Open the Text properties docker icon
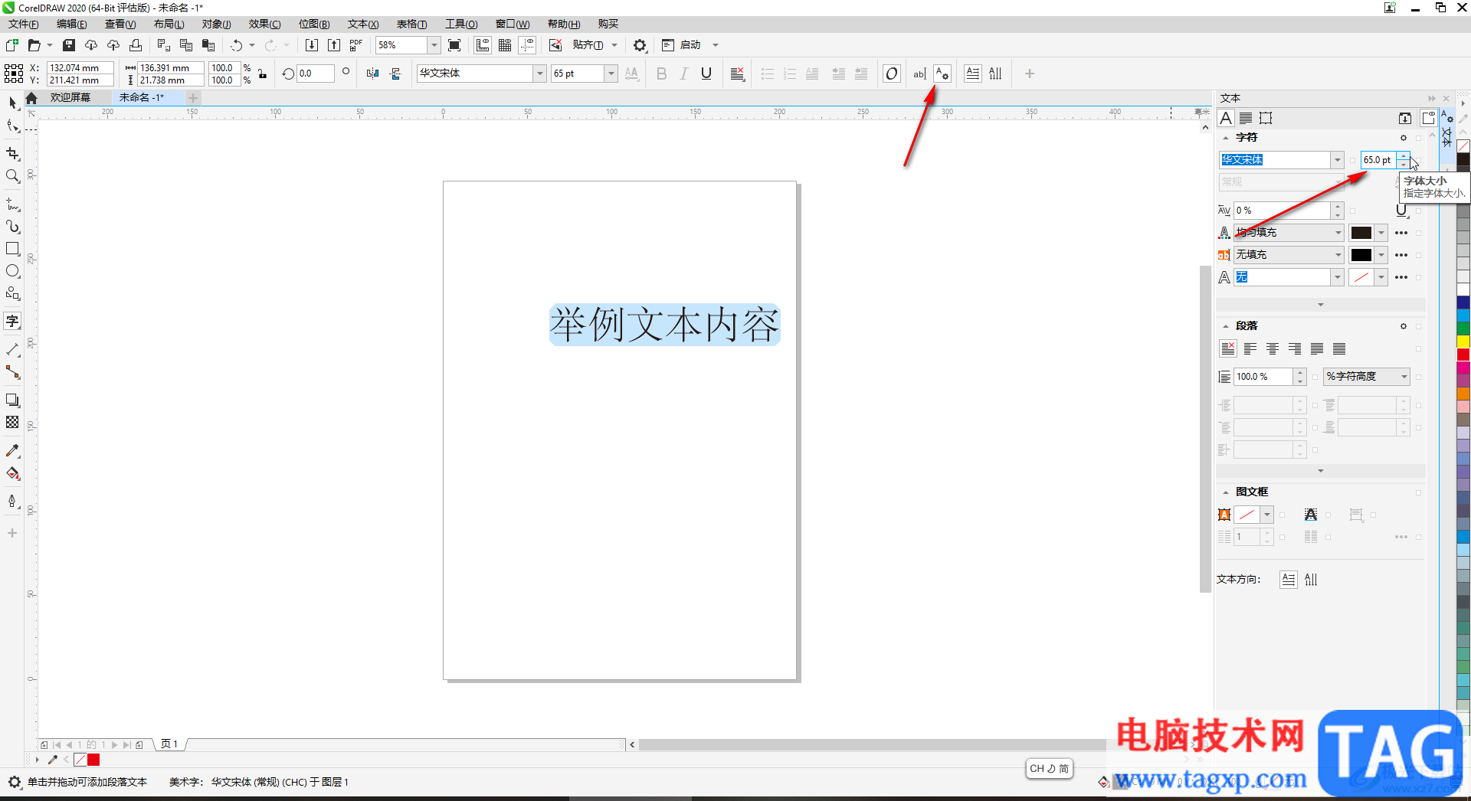1471x801 pixels. pyautogui.click(x=942, y=74)
